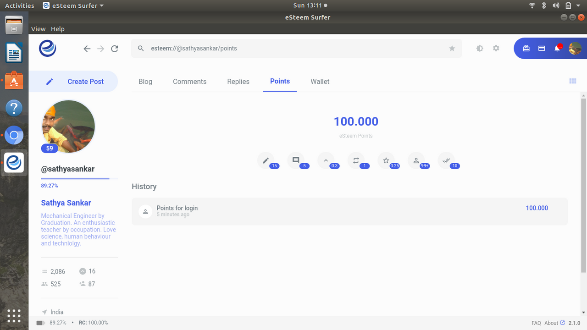This screenshot has height=330, width=587.
Task: Reload the page with refresh icon
Action: [x=115, y=49]
